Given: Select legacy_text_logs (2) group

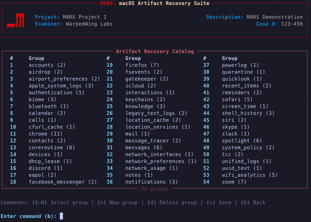Looking at the screenshot, I should tap(156, 113).
